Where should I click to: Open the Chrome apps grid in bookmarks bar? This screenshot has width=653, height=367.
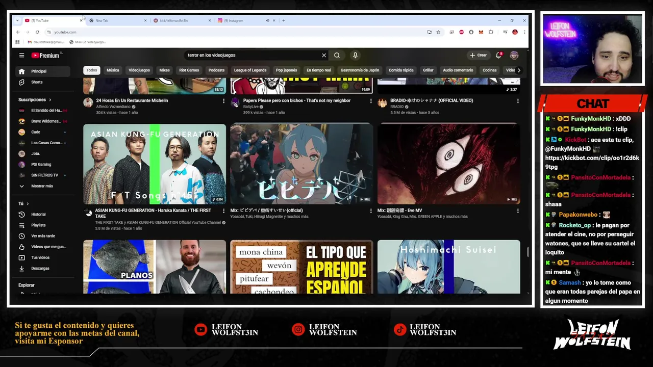click(18, 42)
